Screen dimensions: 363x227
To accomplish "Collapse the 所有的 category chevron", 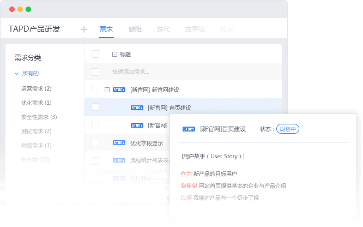I will click(x=16, y=74).
